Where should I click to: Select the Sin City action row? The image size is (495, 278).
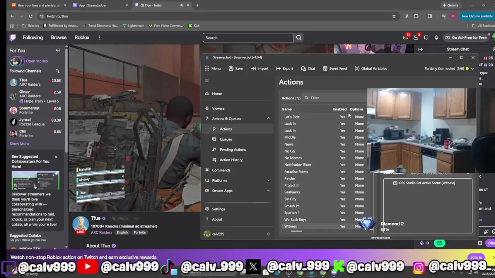324,199
